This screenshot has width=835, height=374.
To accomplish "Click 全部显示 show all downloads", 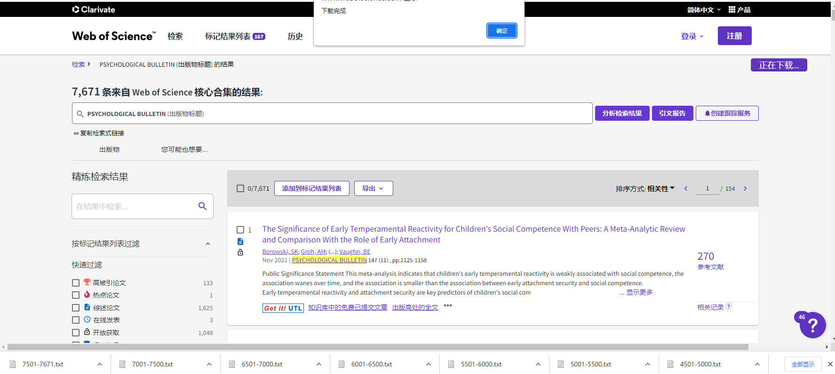I will [x=803, y=364].
